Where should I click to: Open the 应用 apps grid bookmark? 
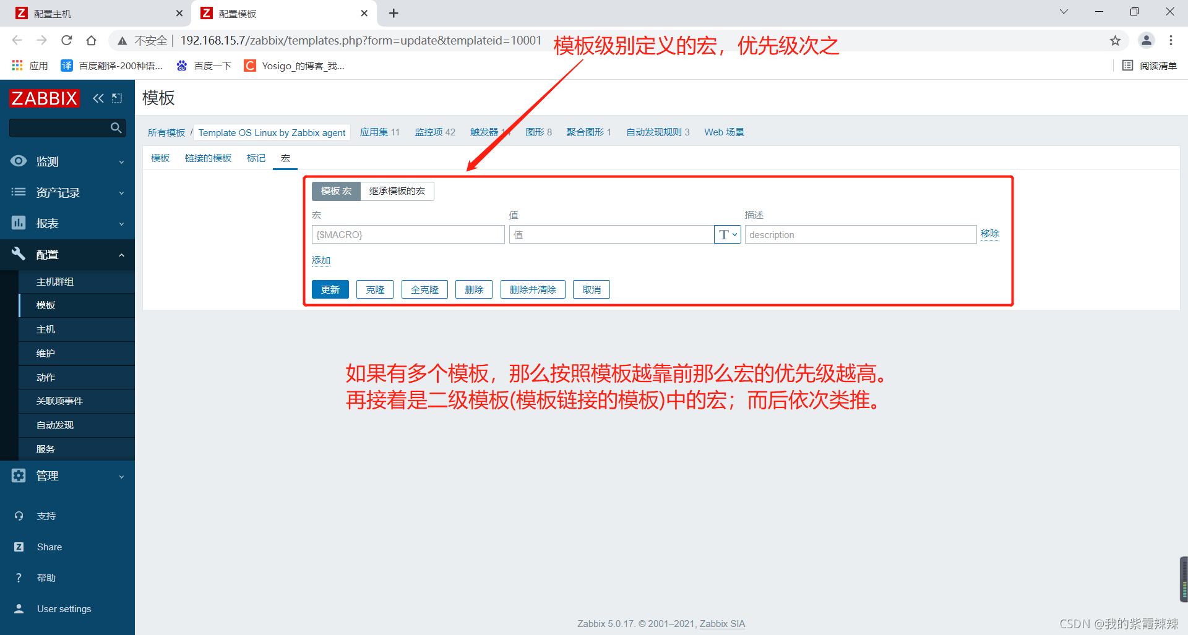pyautogui.click(x=30, y=66)
